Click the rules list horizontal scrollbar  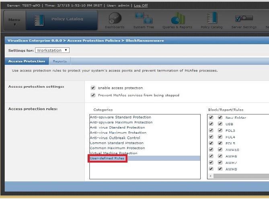(x=240, y=176)
